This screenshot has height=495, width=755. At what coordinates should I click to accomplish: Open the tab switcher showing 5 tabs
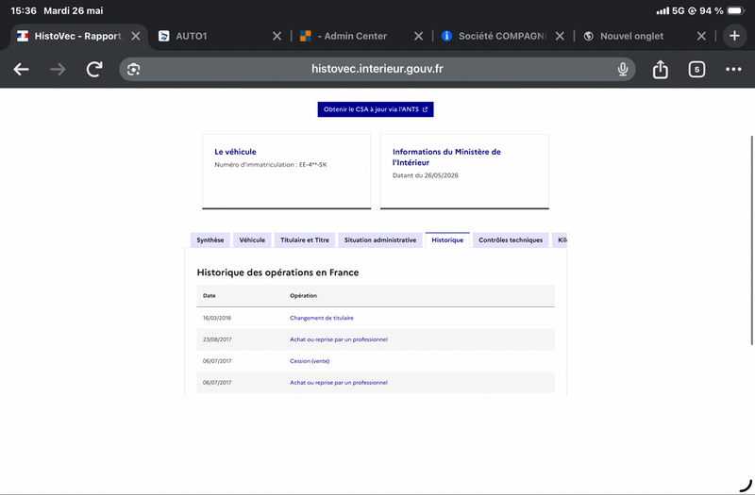click(696, 69)
